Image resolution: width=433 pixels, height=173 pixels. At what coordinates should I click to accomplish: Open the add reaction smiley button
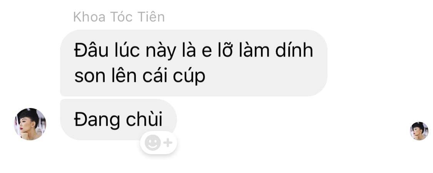point(159,143)
